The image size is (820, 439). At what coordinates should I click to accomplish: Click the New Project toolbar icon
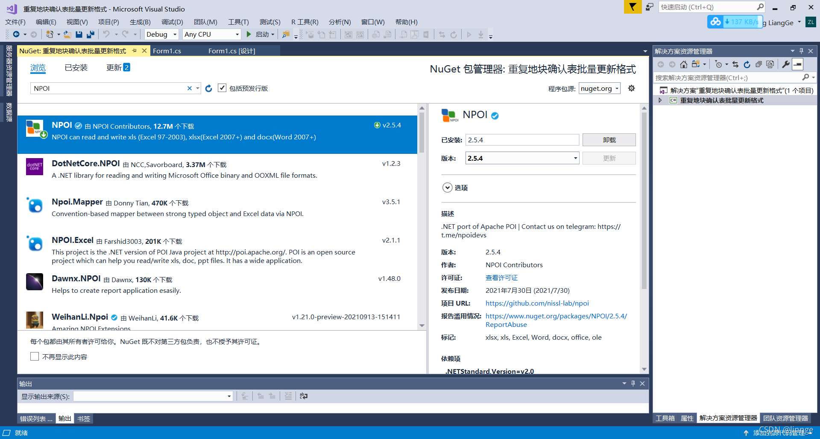tap(50, 35)
